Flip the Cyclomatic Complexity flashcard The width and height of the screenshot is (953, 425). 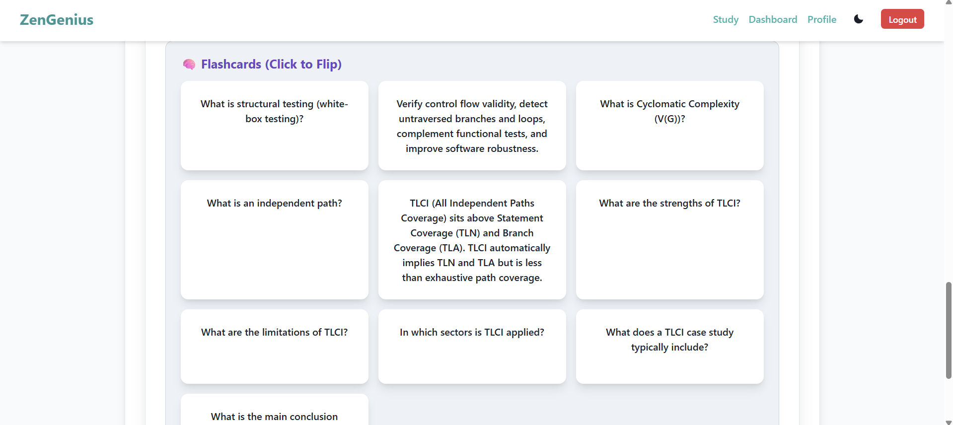point(669,126)
